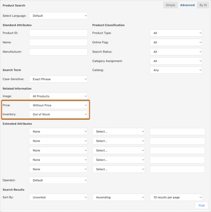Image resolution: width=211 pixels, height=212 pixels.
Task: Open the Ascending sort order dropdown
Action: 119,197
